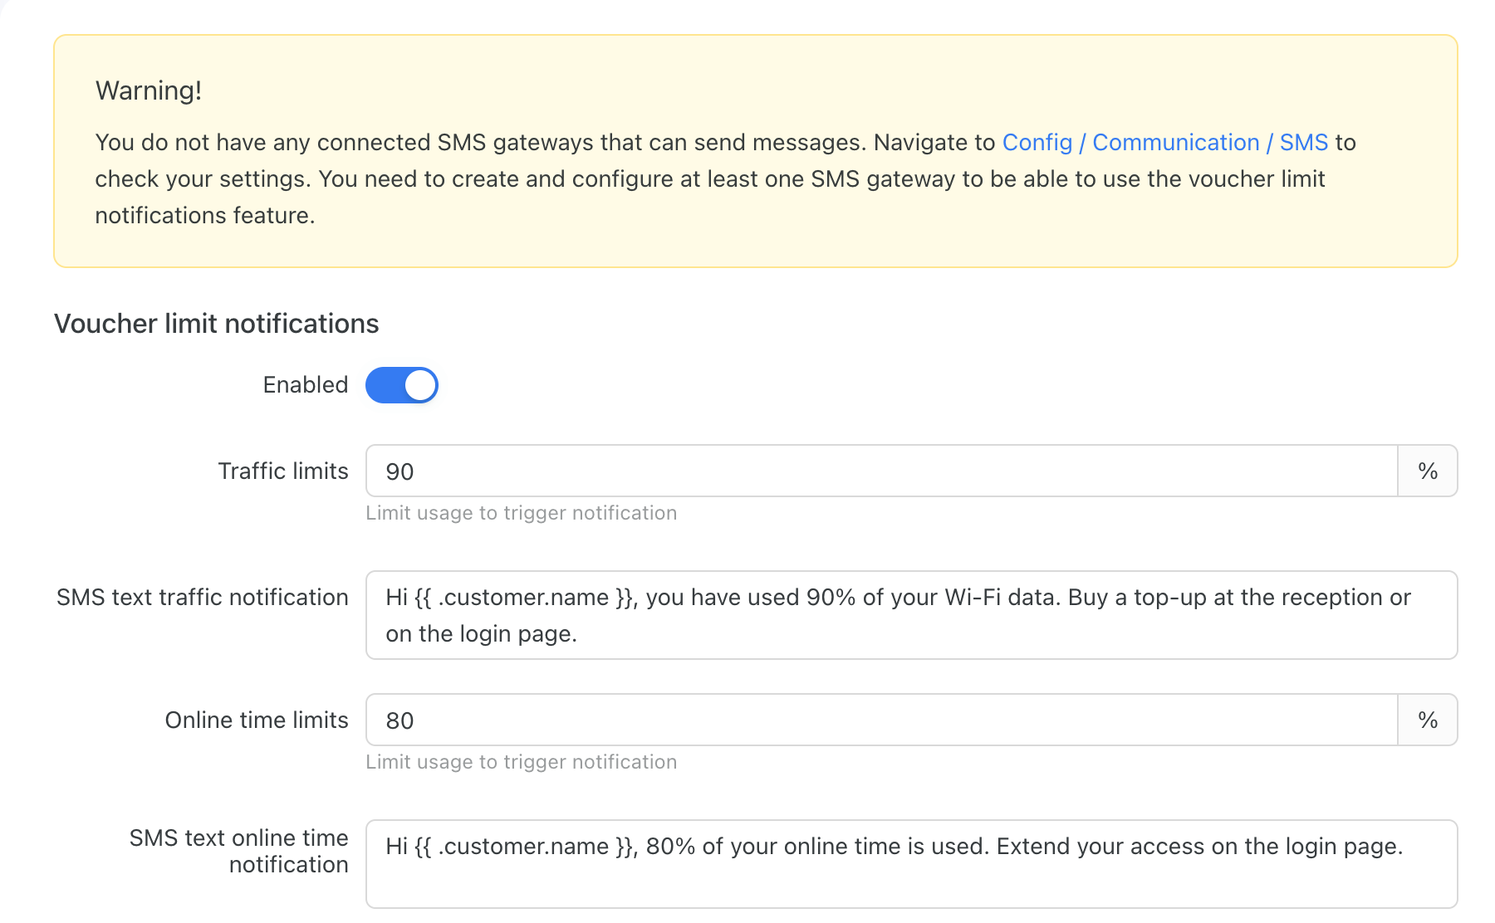The image size is (1495, 923).
Task: Click the Traffic limits input field
Action: coord(882,471)
